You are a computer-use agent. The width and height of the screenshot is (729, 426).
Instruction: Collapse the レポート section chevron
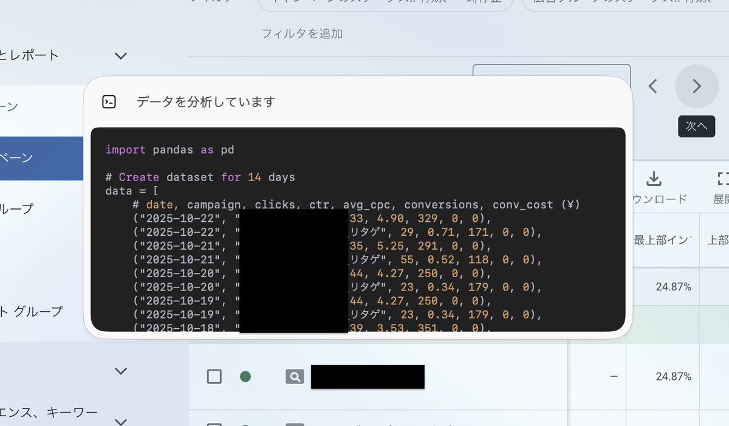click(x=120, y=55)
